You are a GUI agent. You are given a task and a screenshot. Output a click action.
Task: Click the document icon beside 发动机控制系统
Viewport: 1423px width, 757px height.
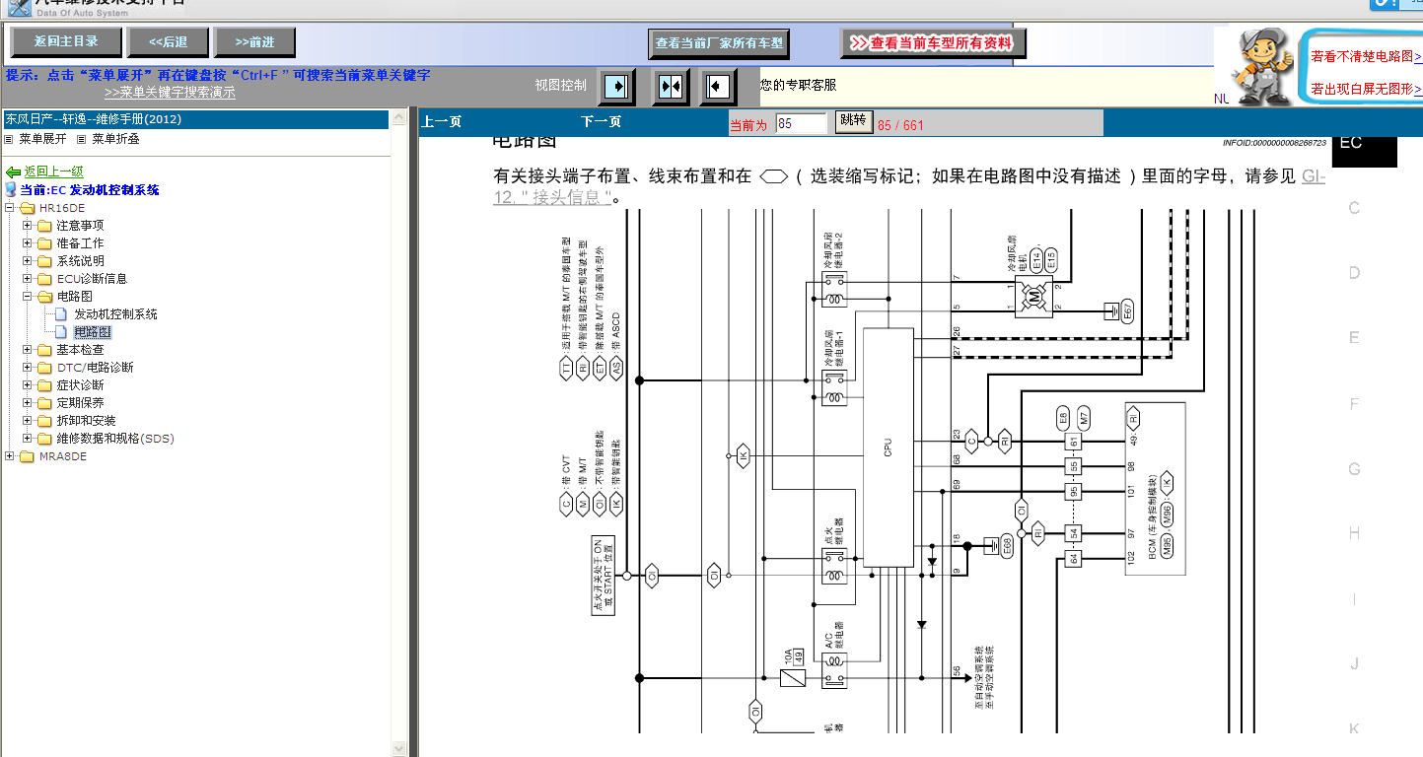[61, 314]
